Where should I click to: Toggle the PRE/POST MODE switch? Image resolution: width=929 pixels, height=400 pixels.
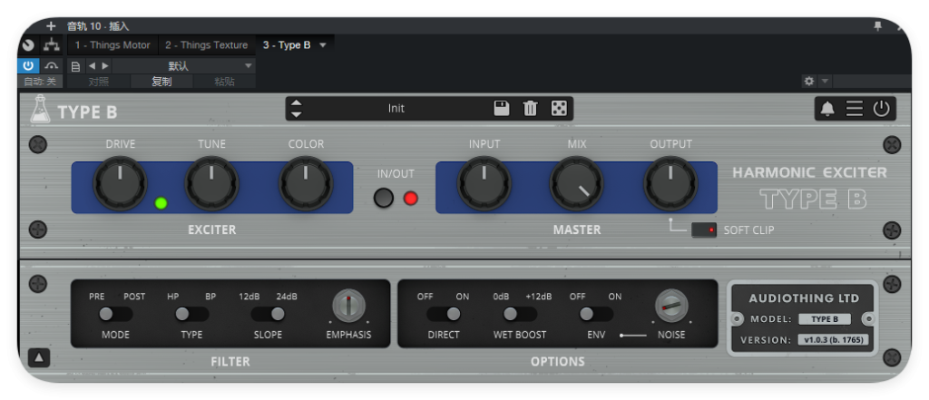[x=115, y=314]
